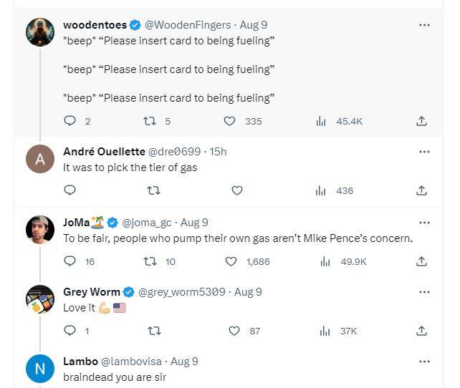Image resolution: width=460 pixels, height=388 pixels.
Task: Like JoMa's tweet with 1,686 likes
Action: 231,261
